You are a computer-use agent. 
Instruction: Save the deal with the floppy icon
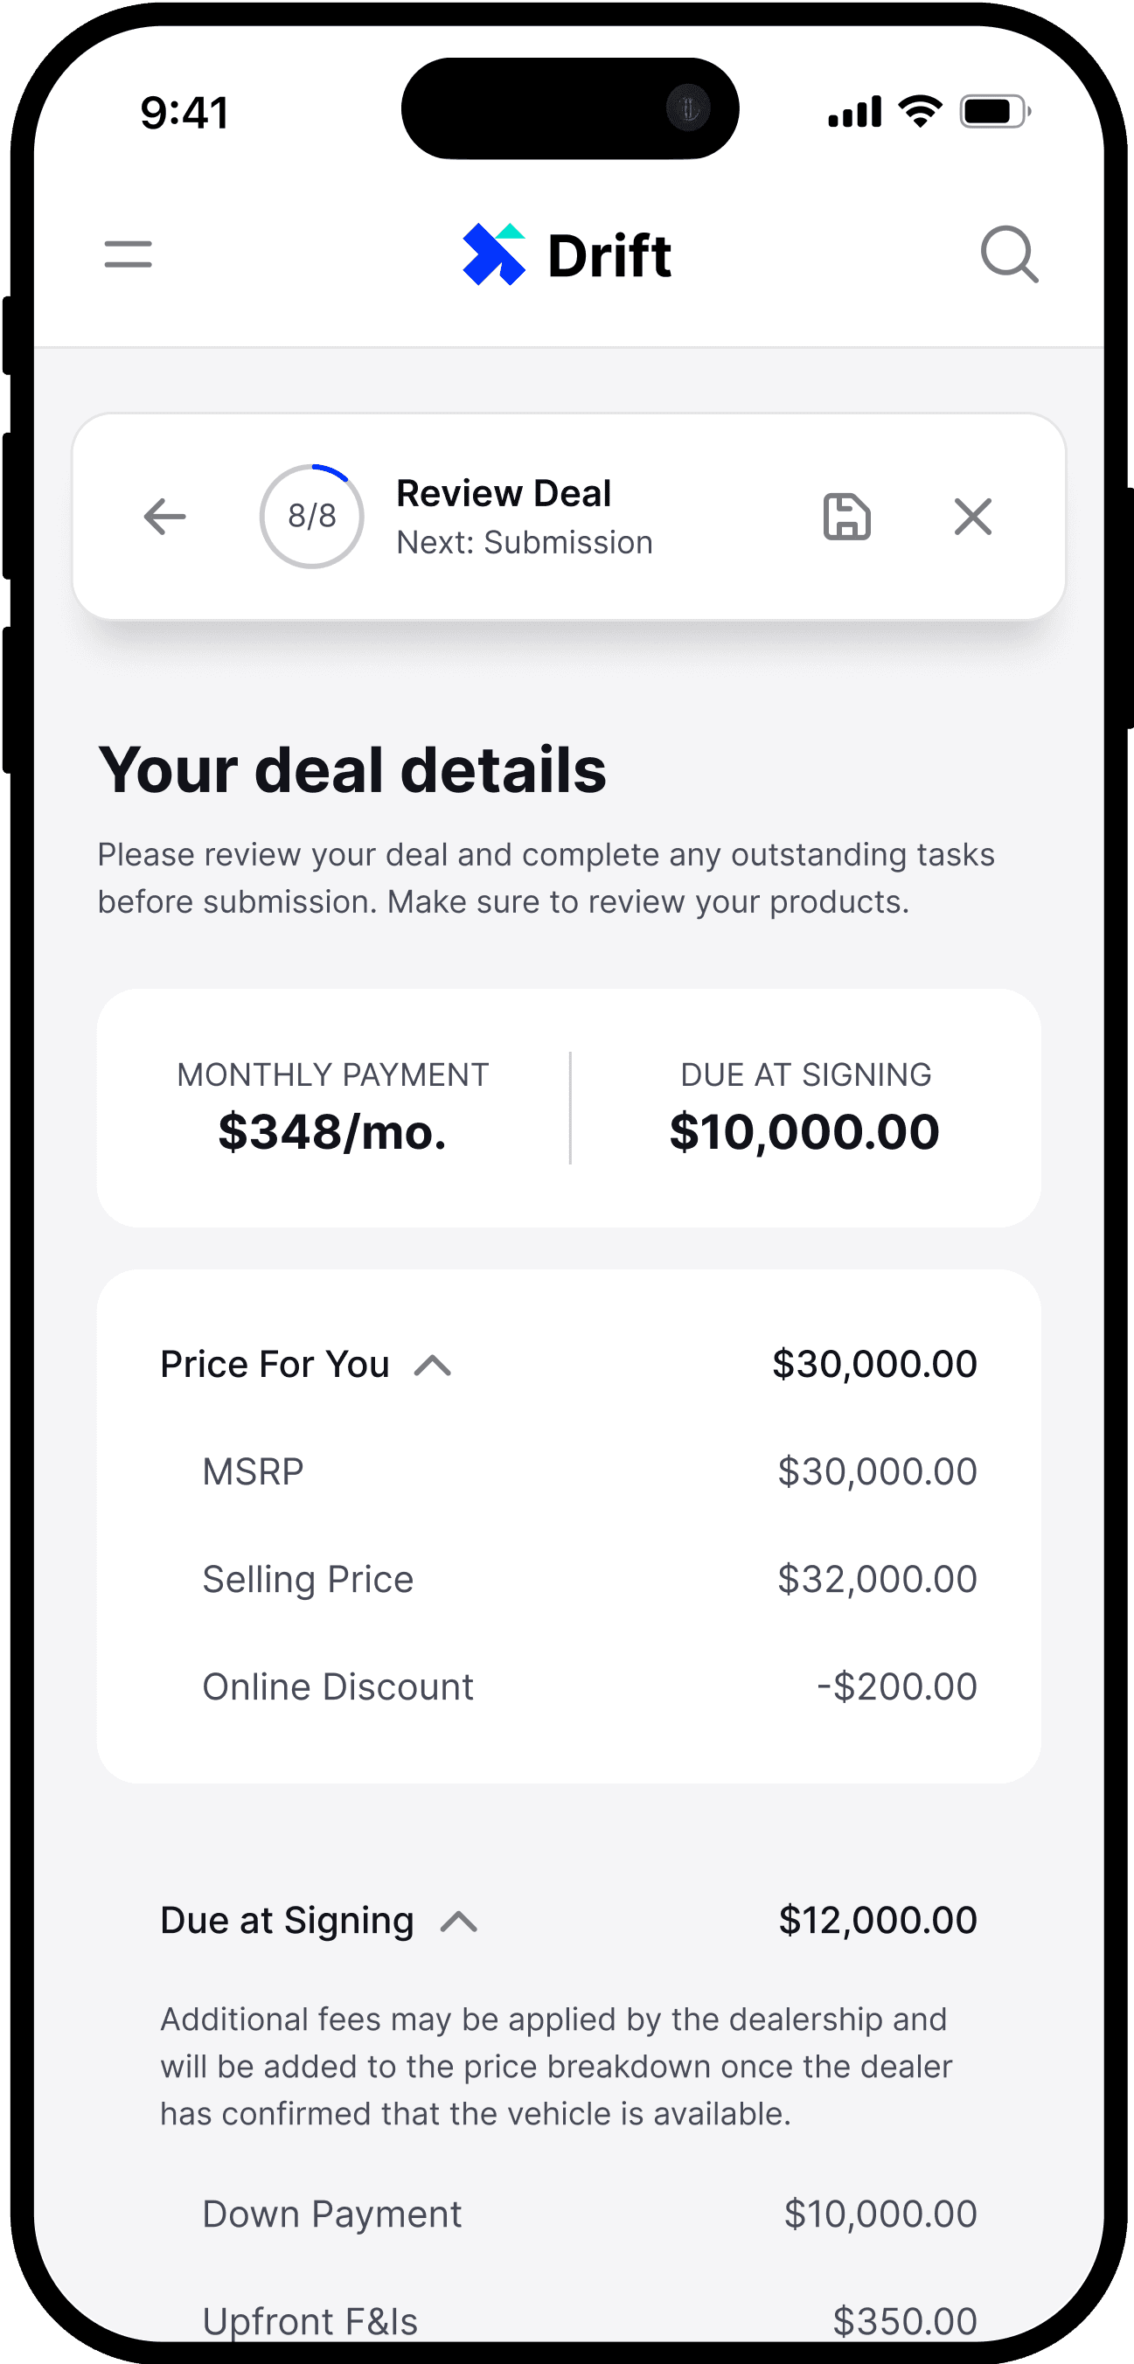(x=846, y=516)
